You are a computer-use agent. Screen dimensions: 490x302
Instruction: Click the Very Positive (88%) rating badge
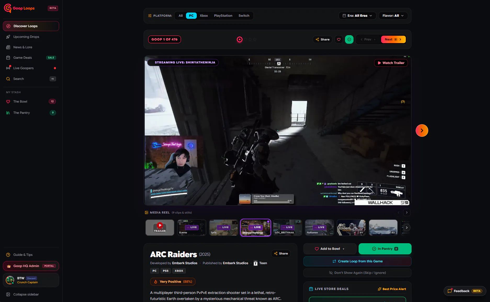(x=173, y=282)
